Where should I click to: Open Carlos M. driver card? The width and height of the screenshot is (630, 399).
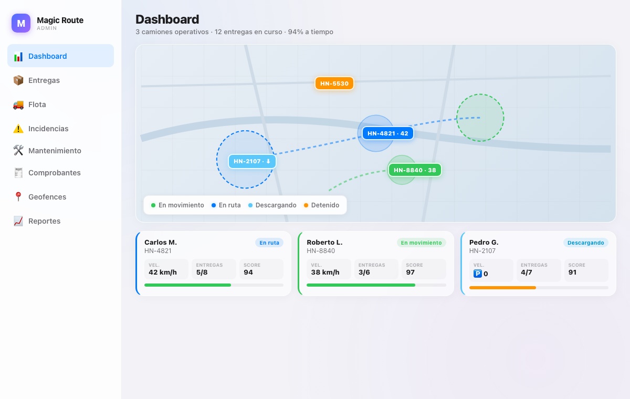pyautogui.click(x=214, y=264)
